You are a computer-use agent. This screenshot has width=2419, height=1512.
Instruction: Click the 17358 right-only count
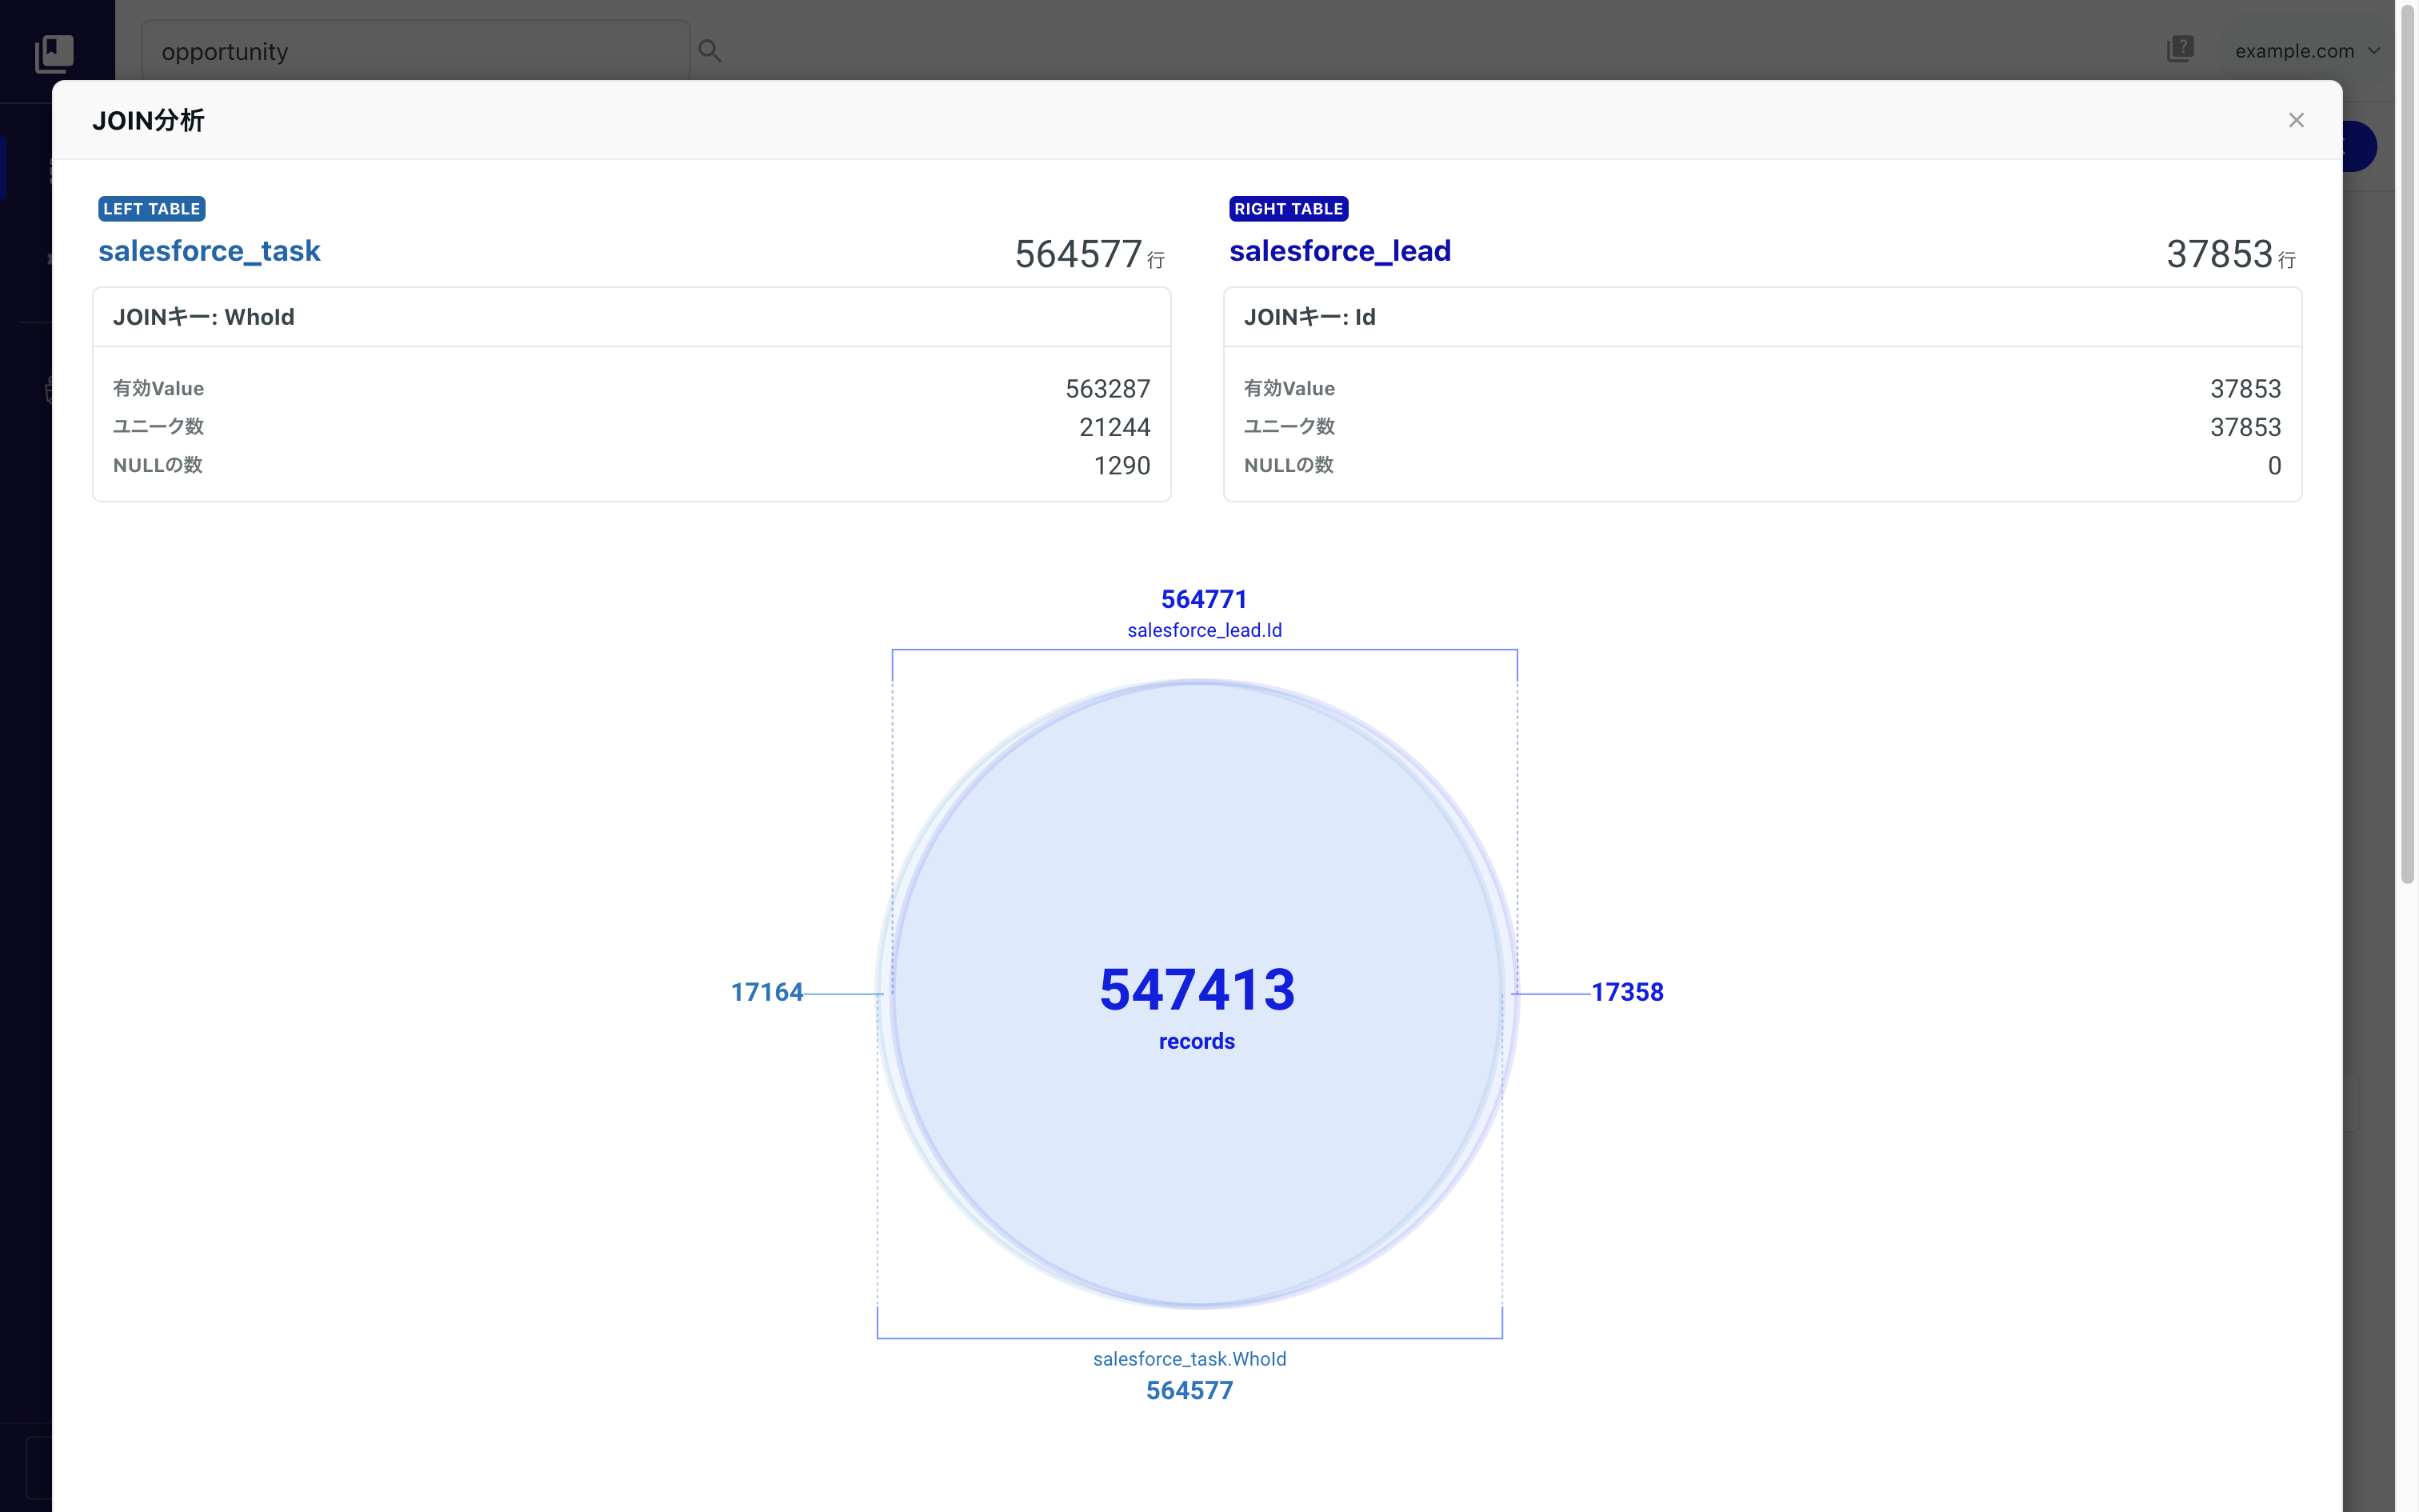[x=1627, y=992]
